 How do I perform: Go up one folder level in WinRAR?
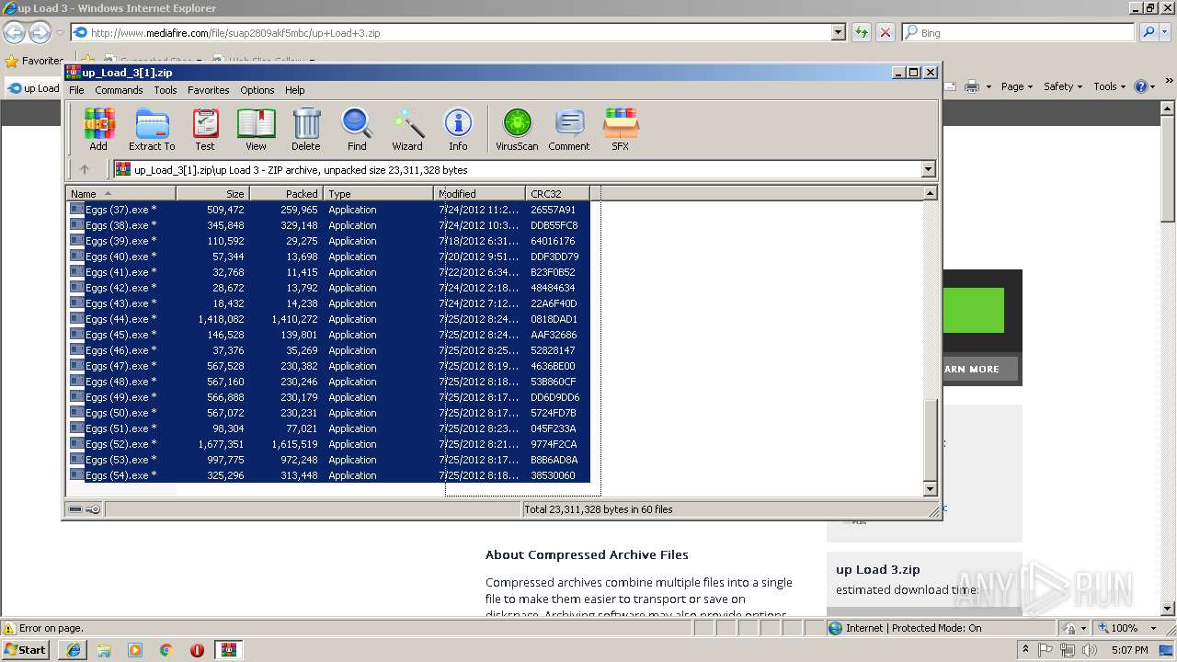click(85, 169)
